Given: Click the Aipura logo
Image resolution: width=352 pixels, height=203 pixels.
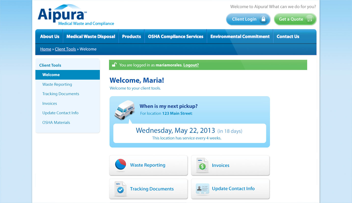Looking at the screenshot, I should (76, 15).
